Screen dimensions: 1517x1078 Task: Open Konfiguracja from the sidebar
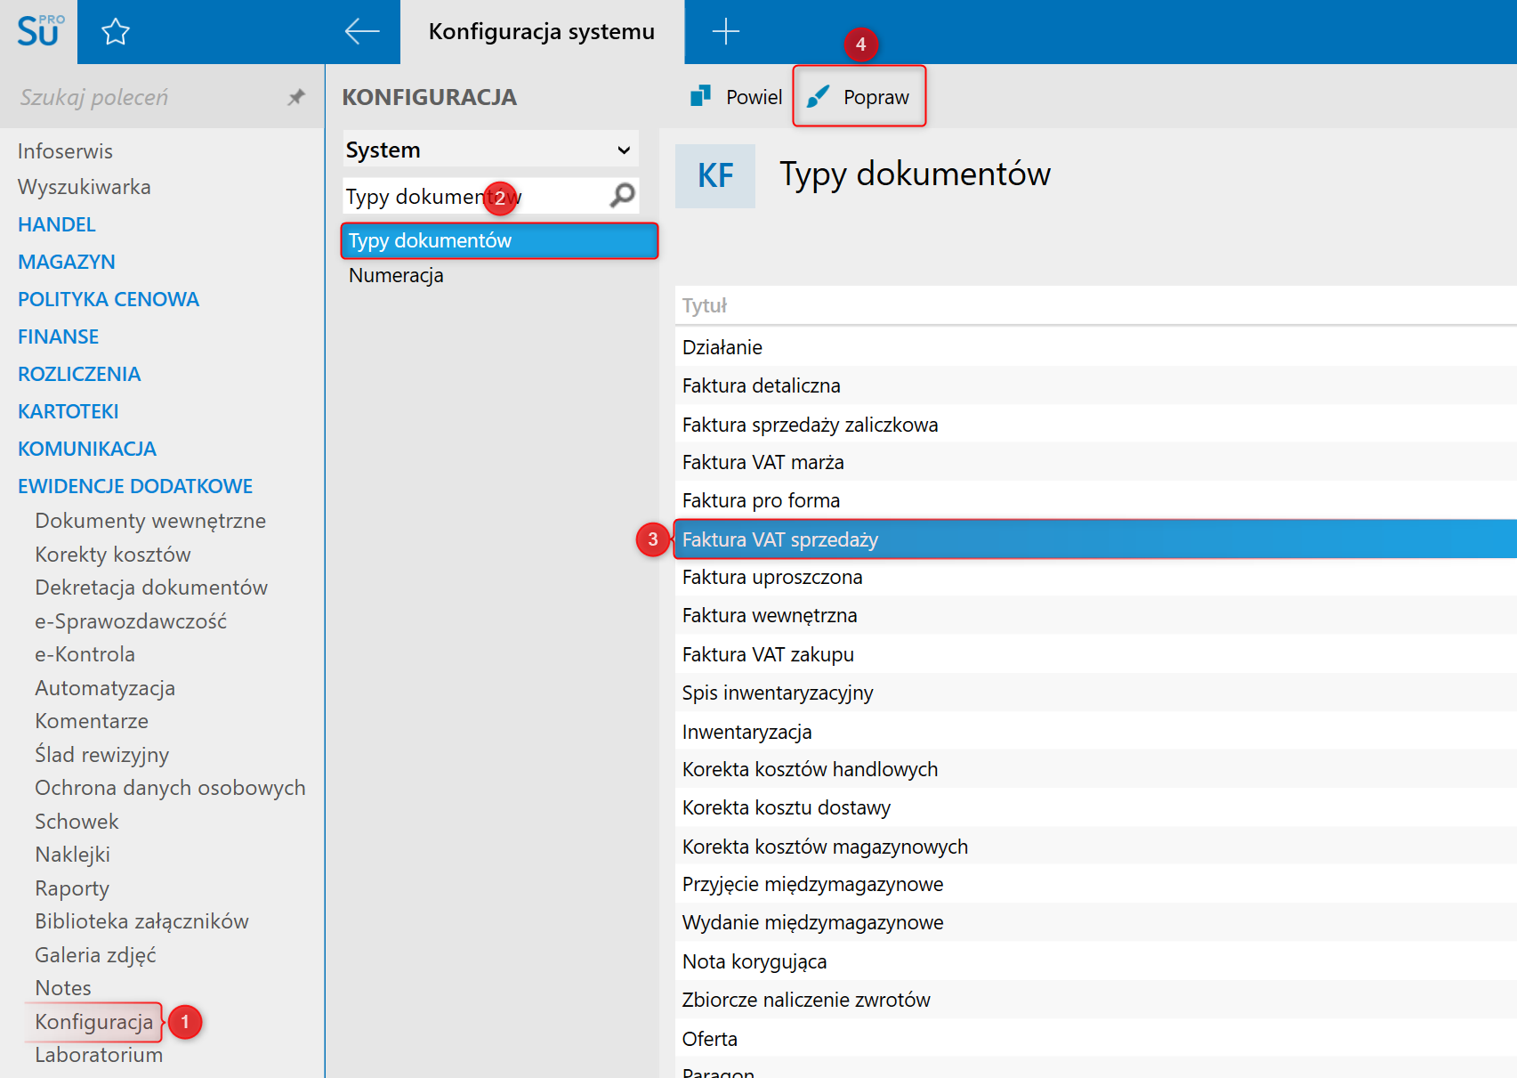pos(94,1022)
